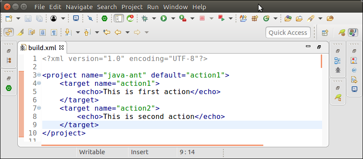363x159 pixels.
Task: Toggle Show Whitespace Characters pilcrow icon
Action: click(54, 32)
